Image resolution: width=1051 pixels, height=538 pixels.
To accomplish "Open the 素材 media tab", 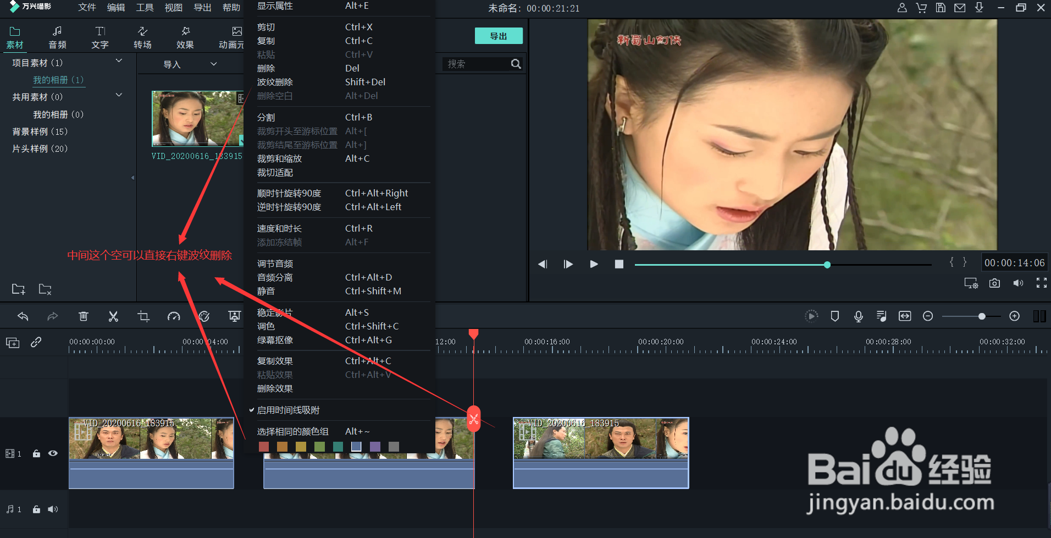I will tap(15, 37).
